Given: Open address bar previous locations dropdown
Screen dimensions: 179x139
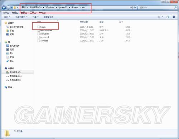Looking at the screenshot, I should [x=131, y=8].
